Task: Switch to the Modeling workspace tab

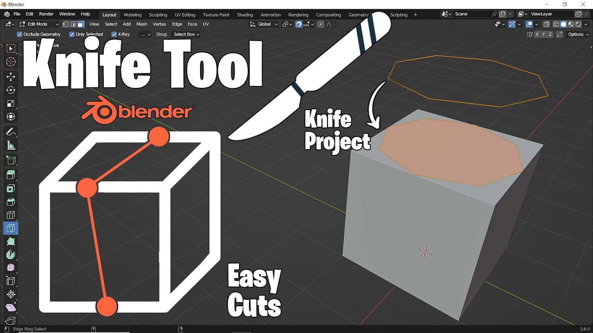Action: click(132, 15)
